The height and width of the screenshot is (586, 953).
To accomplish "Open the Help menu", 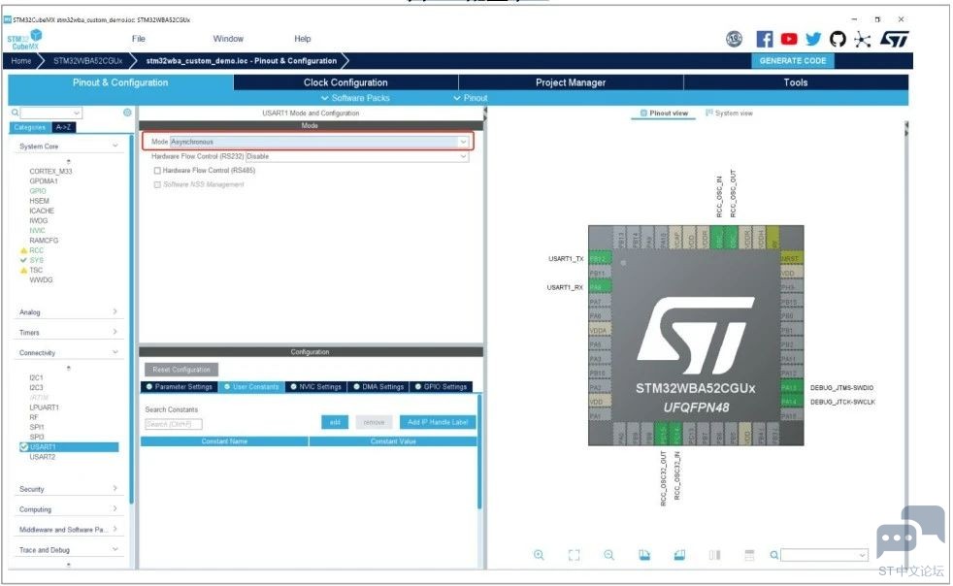I will pyautogui.click(x=303, y=39).
